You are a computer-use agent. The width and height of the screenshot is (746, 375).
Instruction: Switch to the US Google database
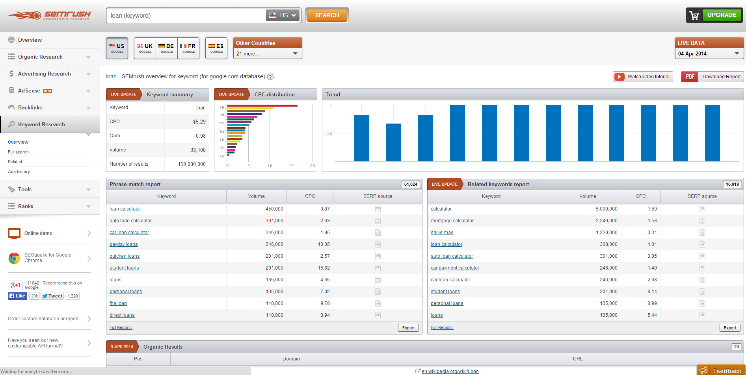(x=117, y=48)
